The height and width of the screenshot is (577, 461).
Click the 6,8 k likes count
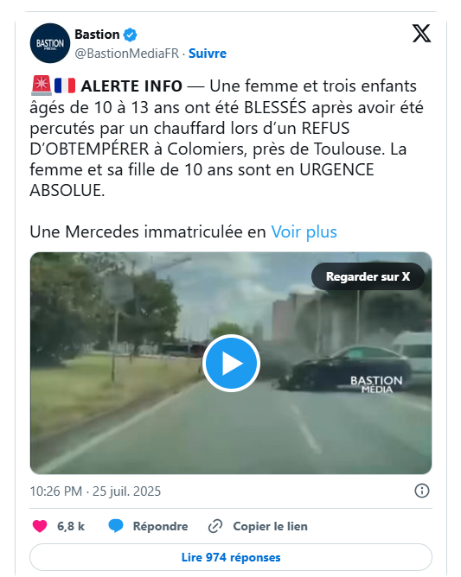71,526
